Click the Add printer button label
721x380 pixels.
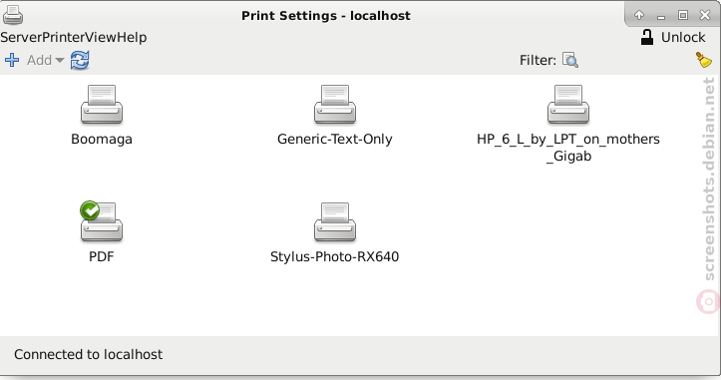[x=39, y=60]
